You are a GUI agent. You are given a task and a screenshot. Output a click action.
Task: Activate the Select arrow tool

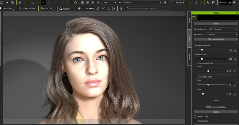click(x=43, y=2)
